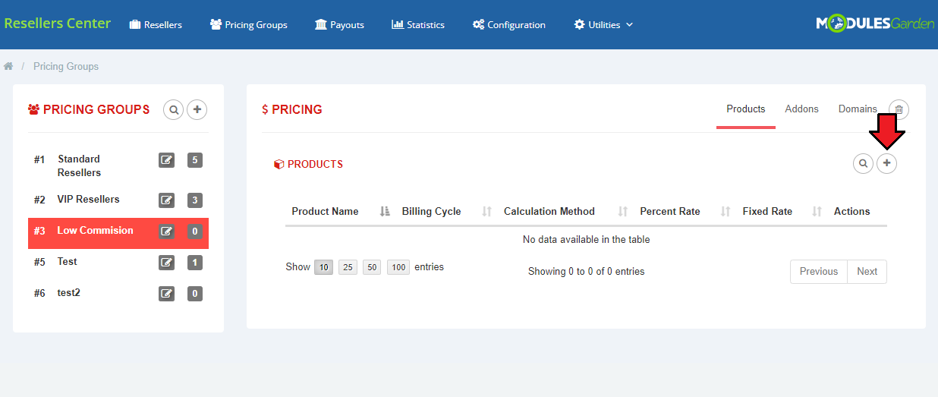Click 'No data available in the table'

click(586, 240)
